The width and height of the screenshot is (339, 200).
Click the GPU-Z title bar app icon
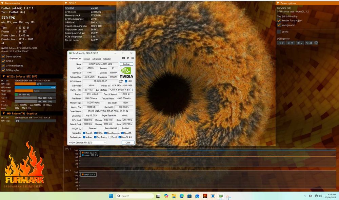70,53
